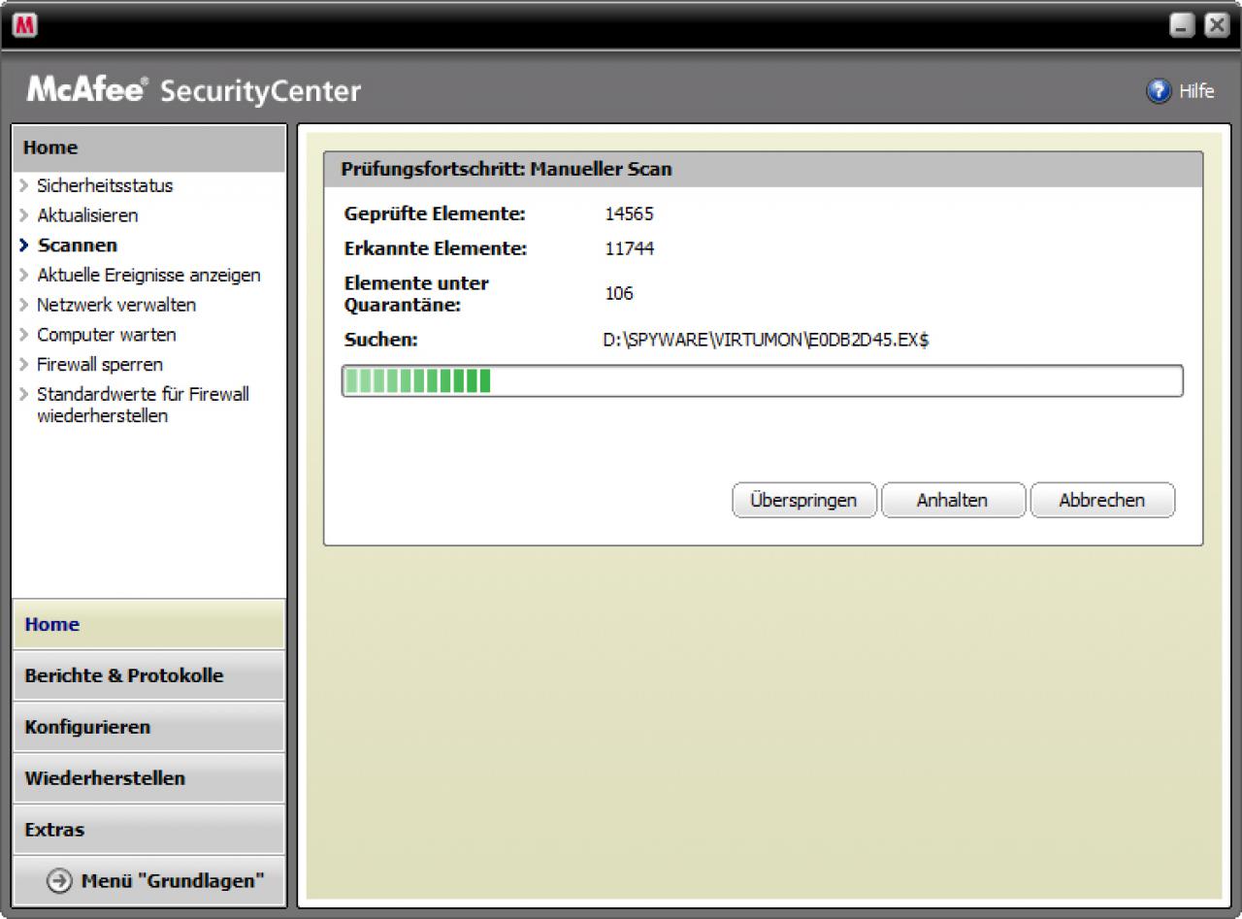Click the McAfee logo icon in title bar
Viewport: 1242px width, 919px height.
point(24,25)
